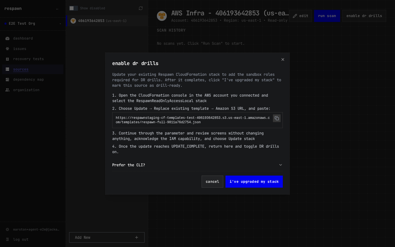The height and width of the screenshot is (247, 395).
Task: Click the refresh sources icon
Action: coord(141,8)
